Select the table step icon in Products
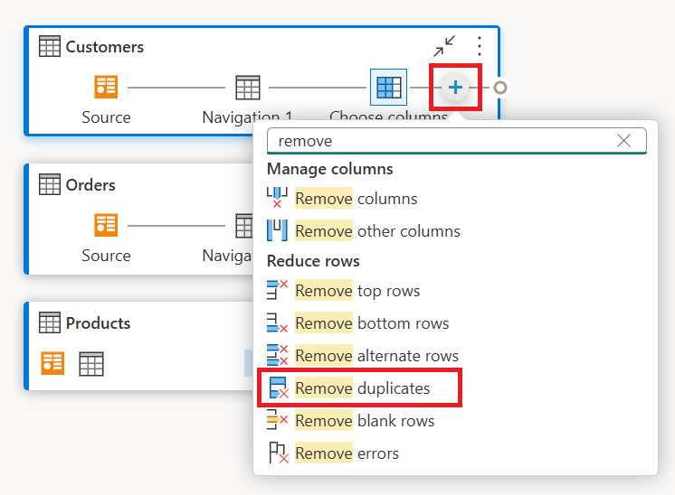675x495 pixels. coord(91,364)
